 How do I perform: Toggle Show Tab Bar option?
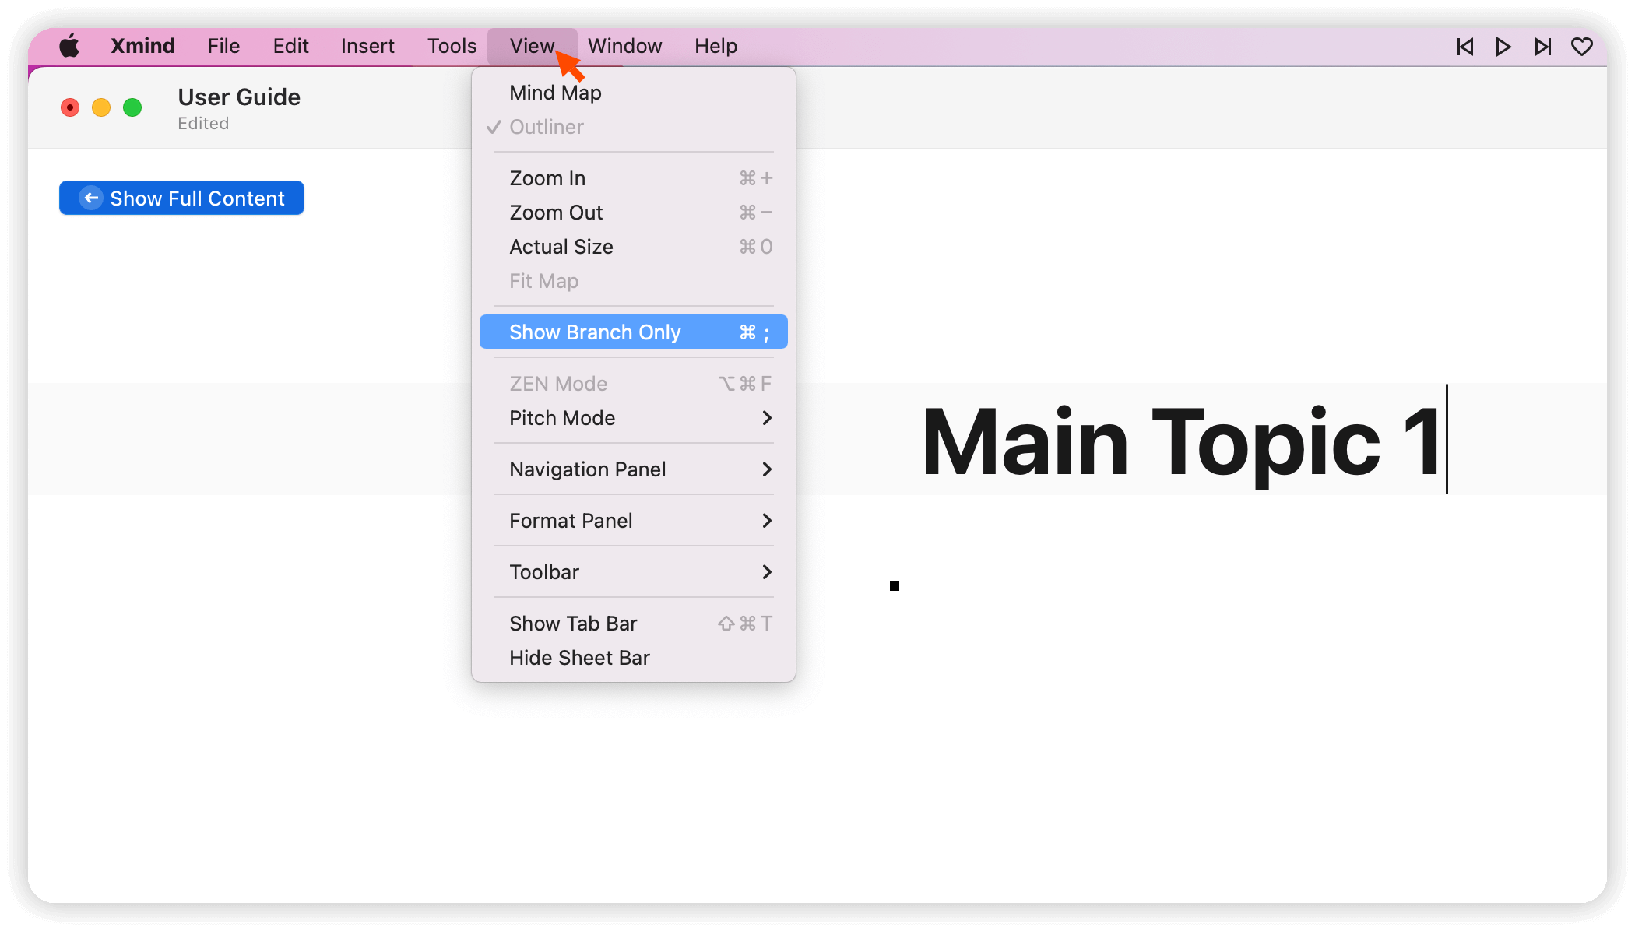(x=573, y=624)
